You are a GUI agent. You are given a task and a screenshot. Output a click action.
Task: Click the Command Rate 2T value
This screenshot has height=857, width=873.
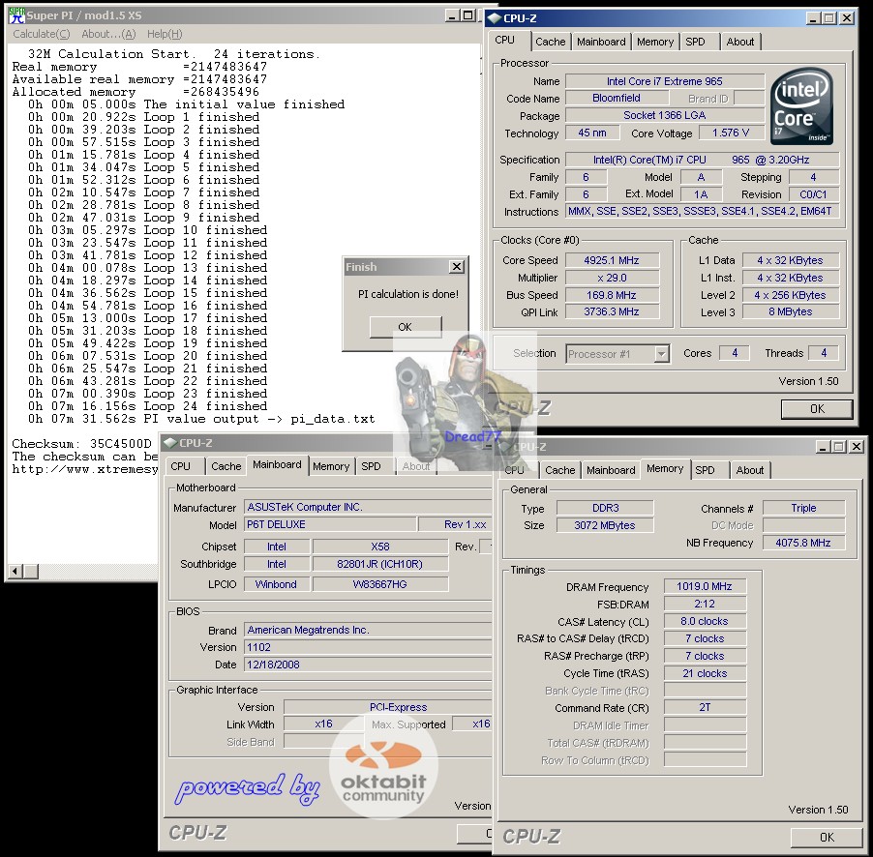[x=705, y=707]
